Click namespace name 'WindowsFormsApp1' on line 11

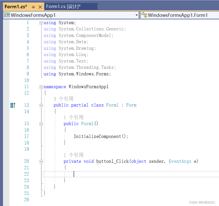[x=88, y=87]
